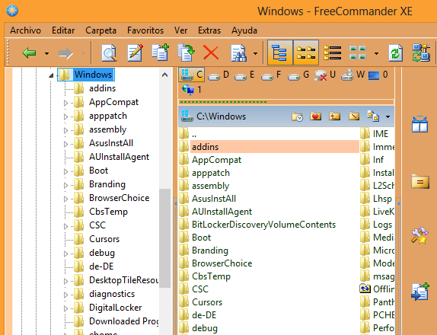Viewport: 437px width, 335px height.
Task: Expand the BrowserChoice tree node
Action: 65,199
